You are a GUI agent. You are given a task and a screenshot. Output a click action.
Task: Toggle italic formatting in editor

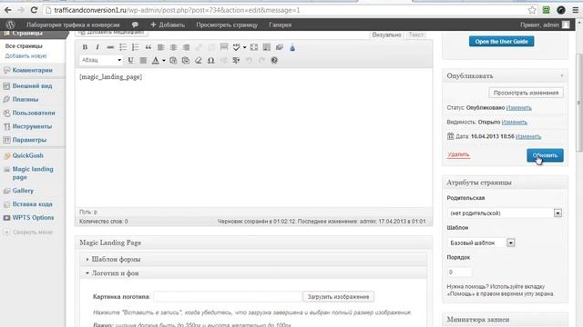click(97, 47)
